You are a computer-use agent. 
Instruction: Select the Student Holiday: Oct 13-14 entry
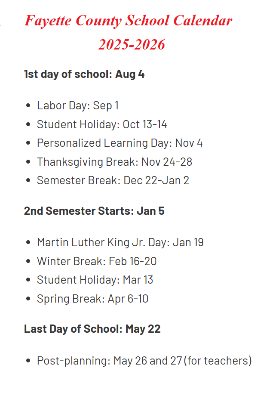click(x=102, y=124)
